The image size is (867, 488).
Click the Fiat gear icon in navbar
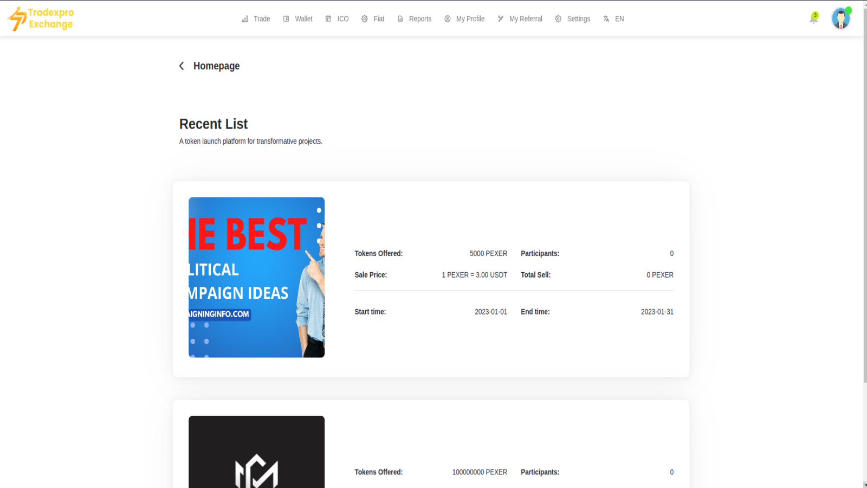click(365, 18)
